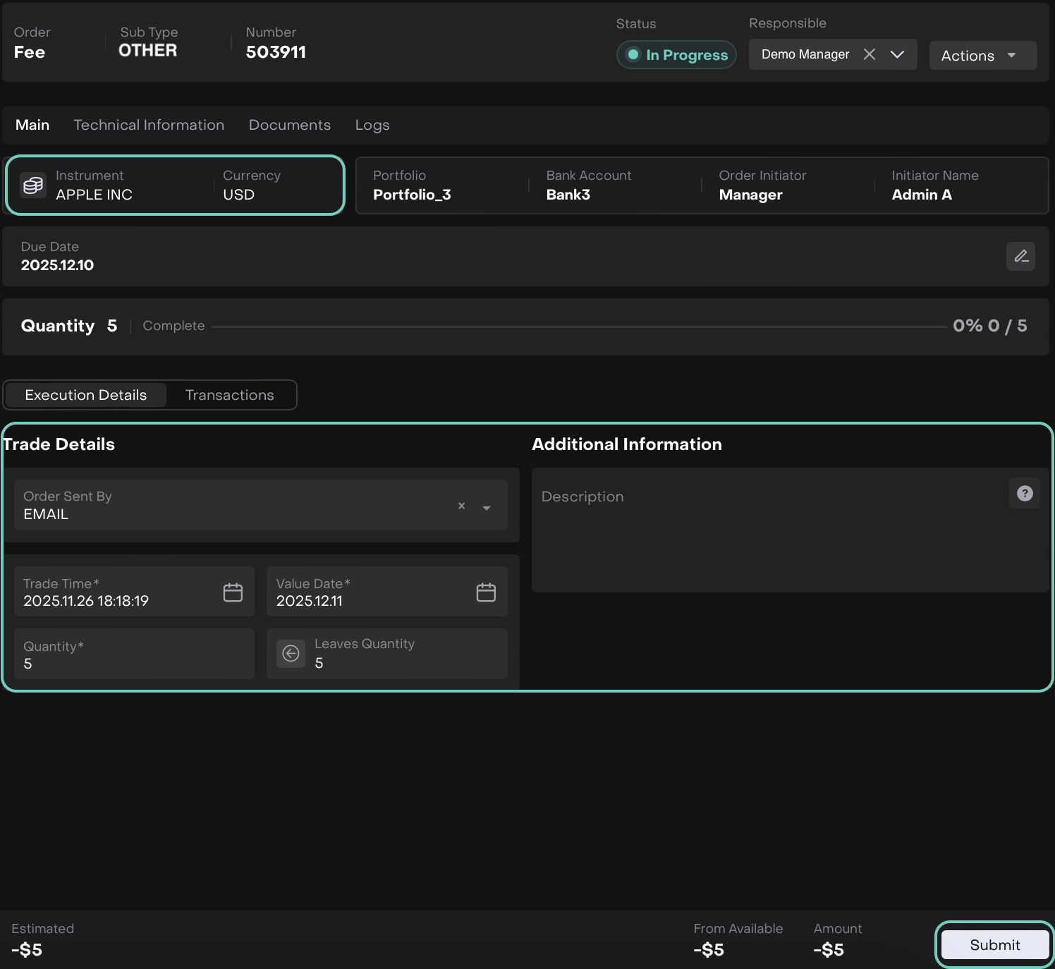This screenshot has width=1055, height=969.
Task: Click the pencil edit icon for Due Date
Action: (1020, 256)
